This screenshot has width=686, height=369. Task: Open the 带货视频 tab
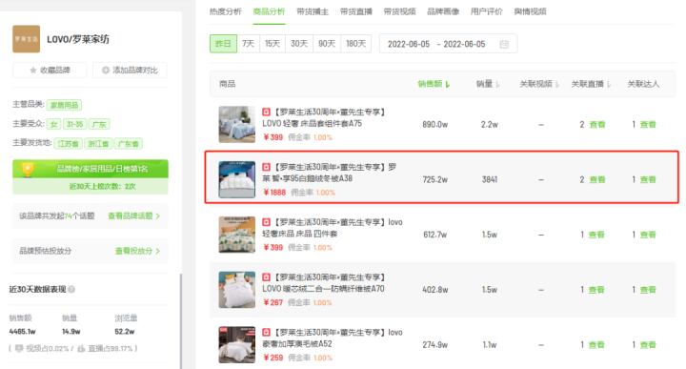pyautogui.click(x=399, y=11)
